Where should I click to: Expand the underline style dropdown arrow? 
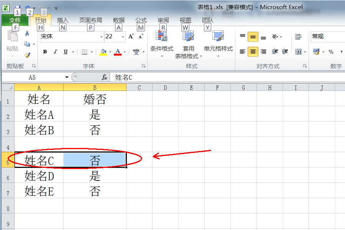click(x=73, y=52)
